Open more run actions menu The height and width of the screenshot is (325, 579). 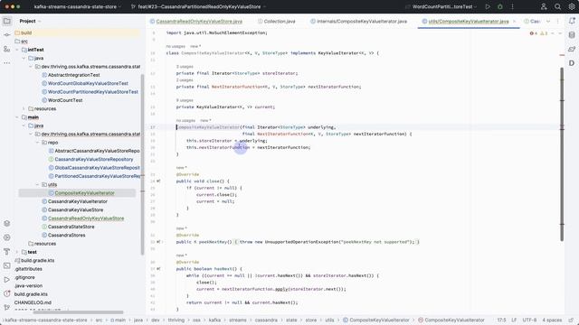tap(513, 6)
